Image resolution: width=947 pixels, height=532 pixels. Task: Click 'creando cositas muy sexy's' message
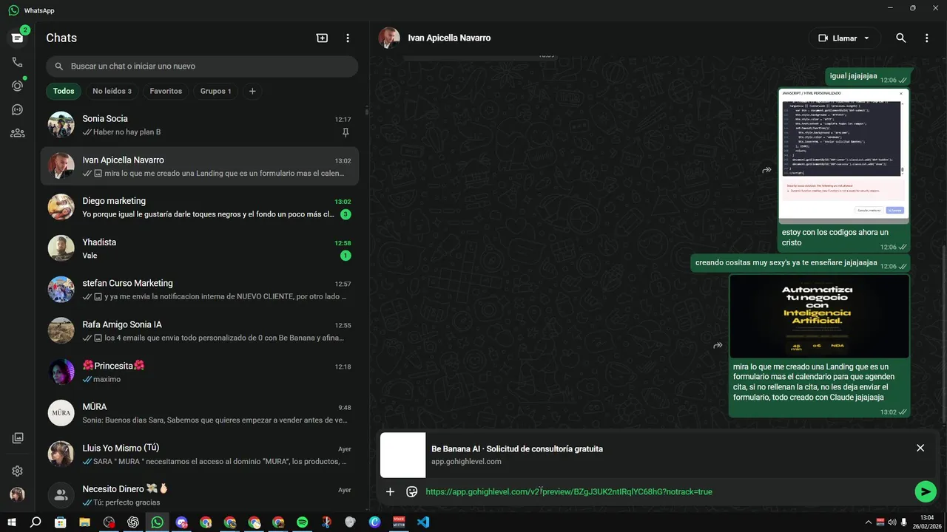[x=801, y=263]
